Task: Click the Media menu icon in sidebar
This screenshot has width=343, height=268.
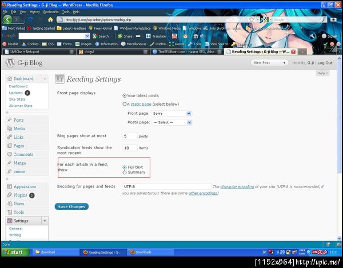Action: tap(9, 129)
